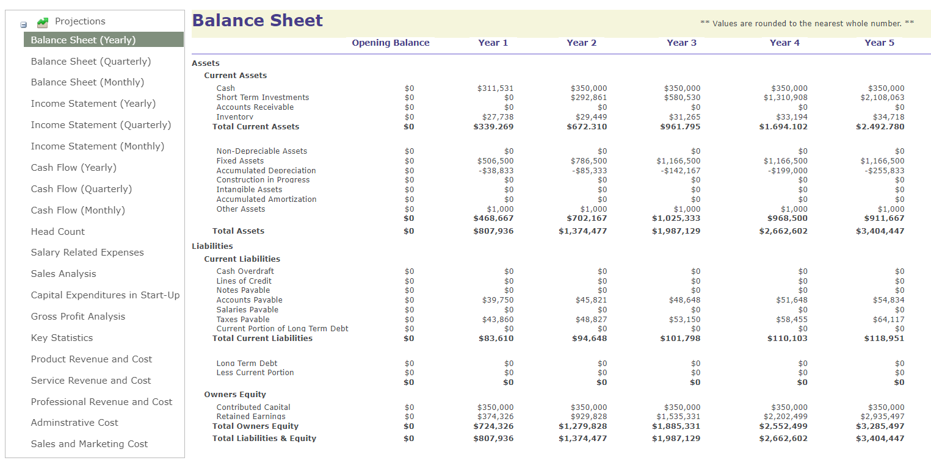Select the Projections folder label
The width and height of the screenshot is (931, 463).
point(80,21)
